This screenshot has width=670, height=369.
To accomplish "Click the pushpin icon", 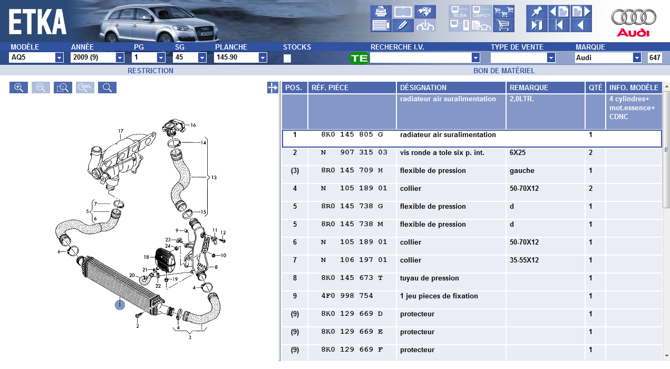I will coord(537,11).
